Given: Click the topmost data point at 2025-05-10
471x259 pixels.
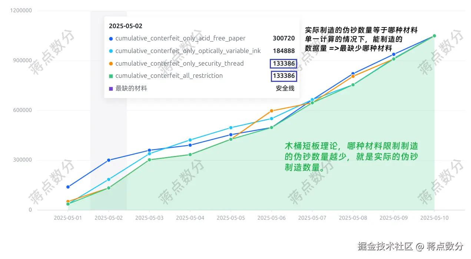Looking at the screenshot, I should (434, 36).
